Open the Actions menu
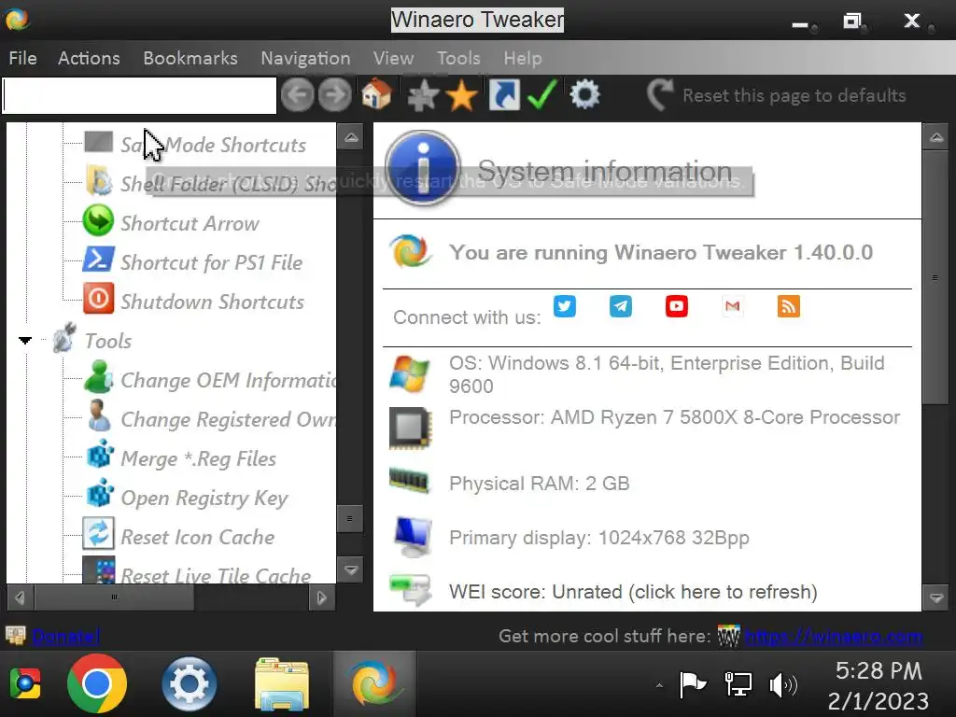 (x=89, y=58)
